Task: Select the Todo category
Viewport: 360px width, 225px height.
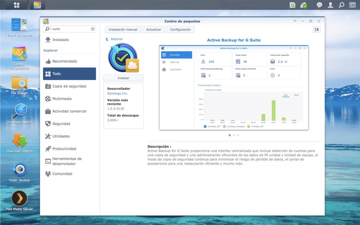Action: (69, 74)
